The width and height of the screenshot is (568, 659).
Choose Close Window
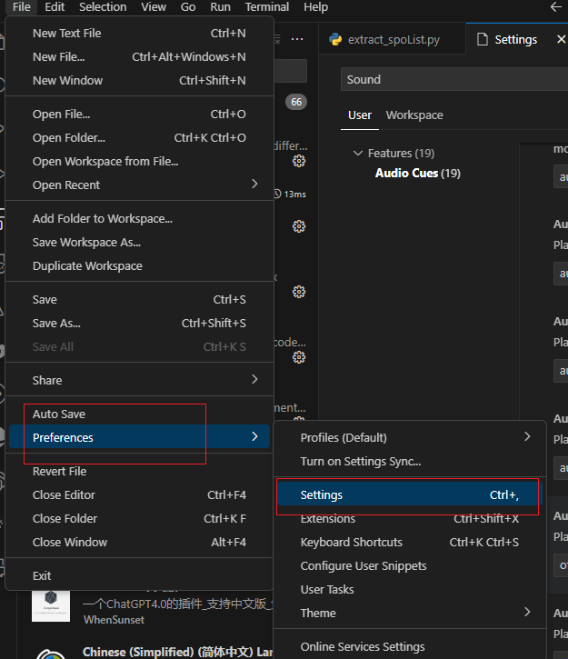[139, 542]
